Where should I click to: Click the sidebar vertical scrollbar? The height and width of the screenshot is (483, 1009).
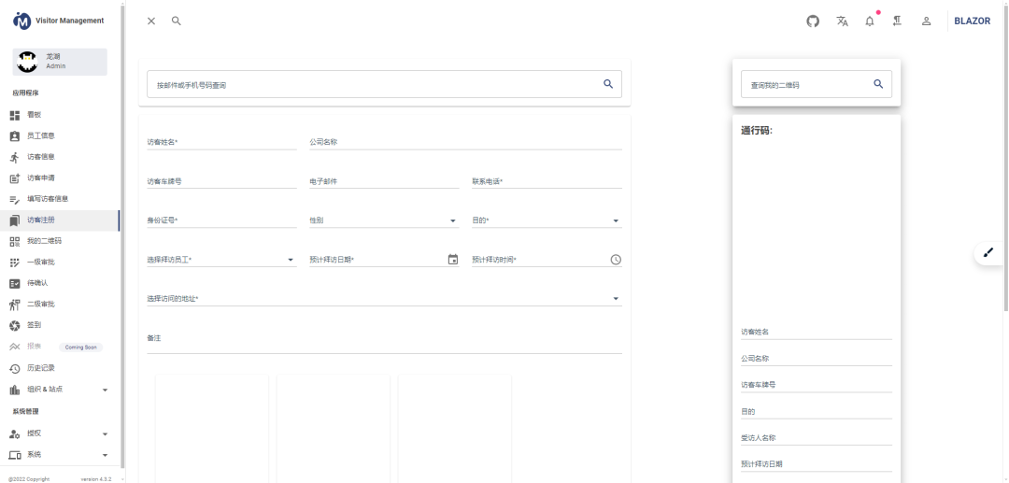click(122, 238)
